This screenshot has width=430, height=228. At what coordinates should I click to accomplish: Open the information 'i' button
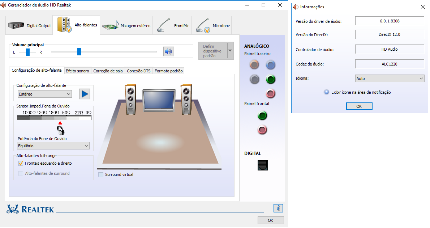(278, 208)
